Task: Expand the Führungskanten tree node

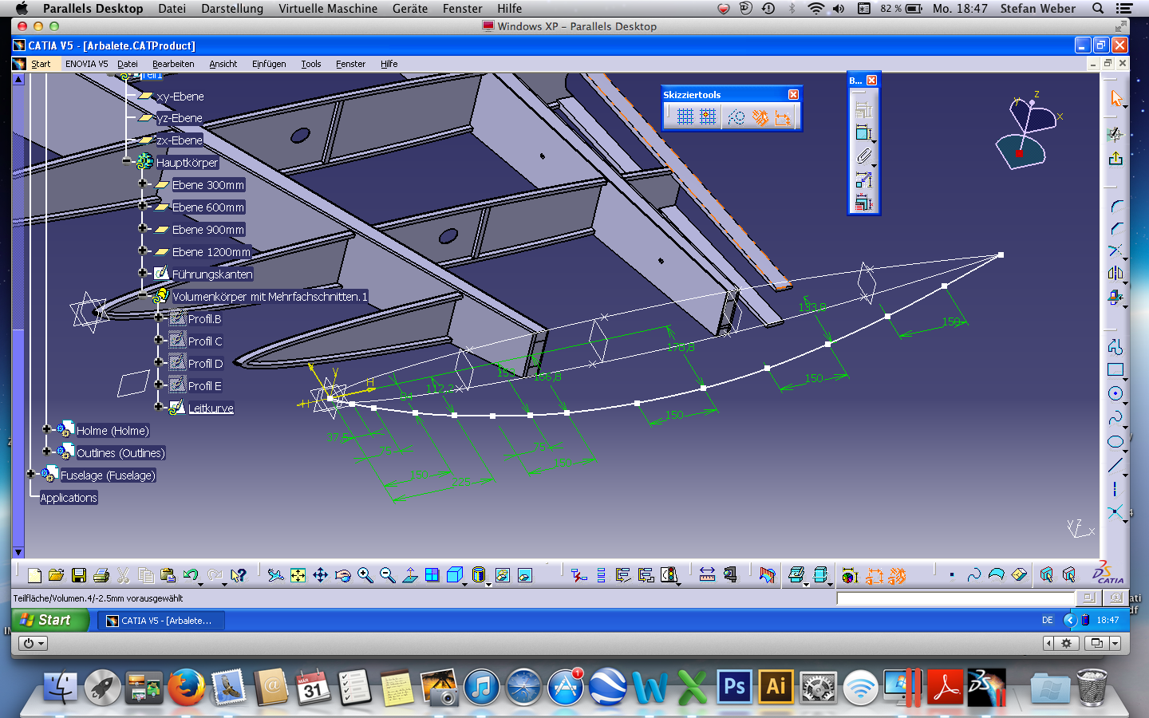Action: point(143,273)
